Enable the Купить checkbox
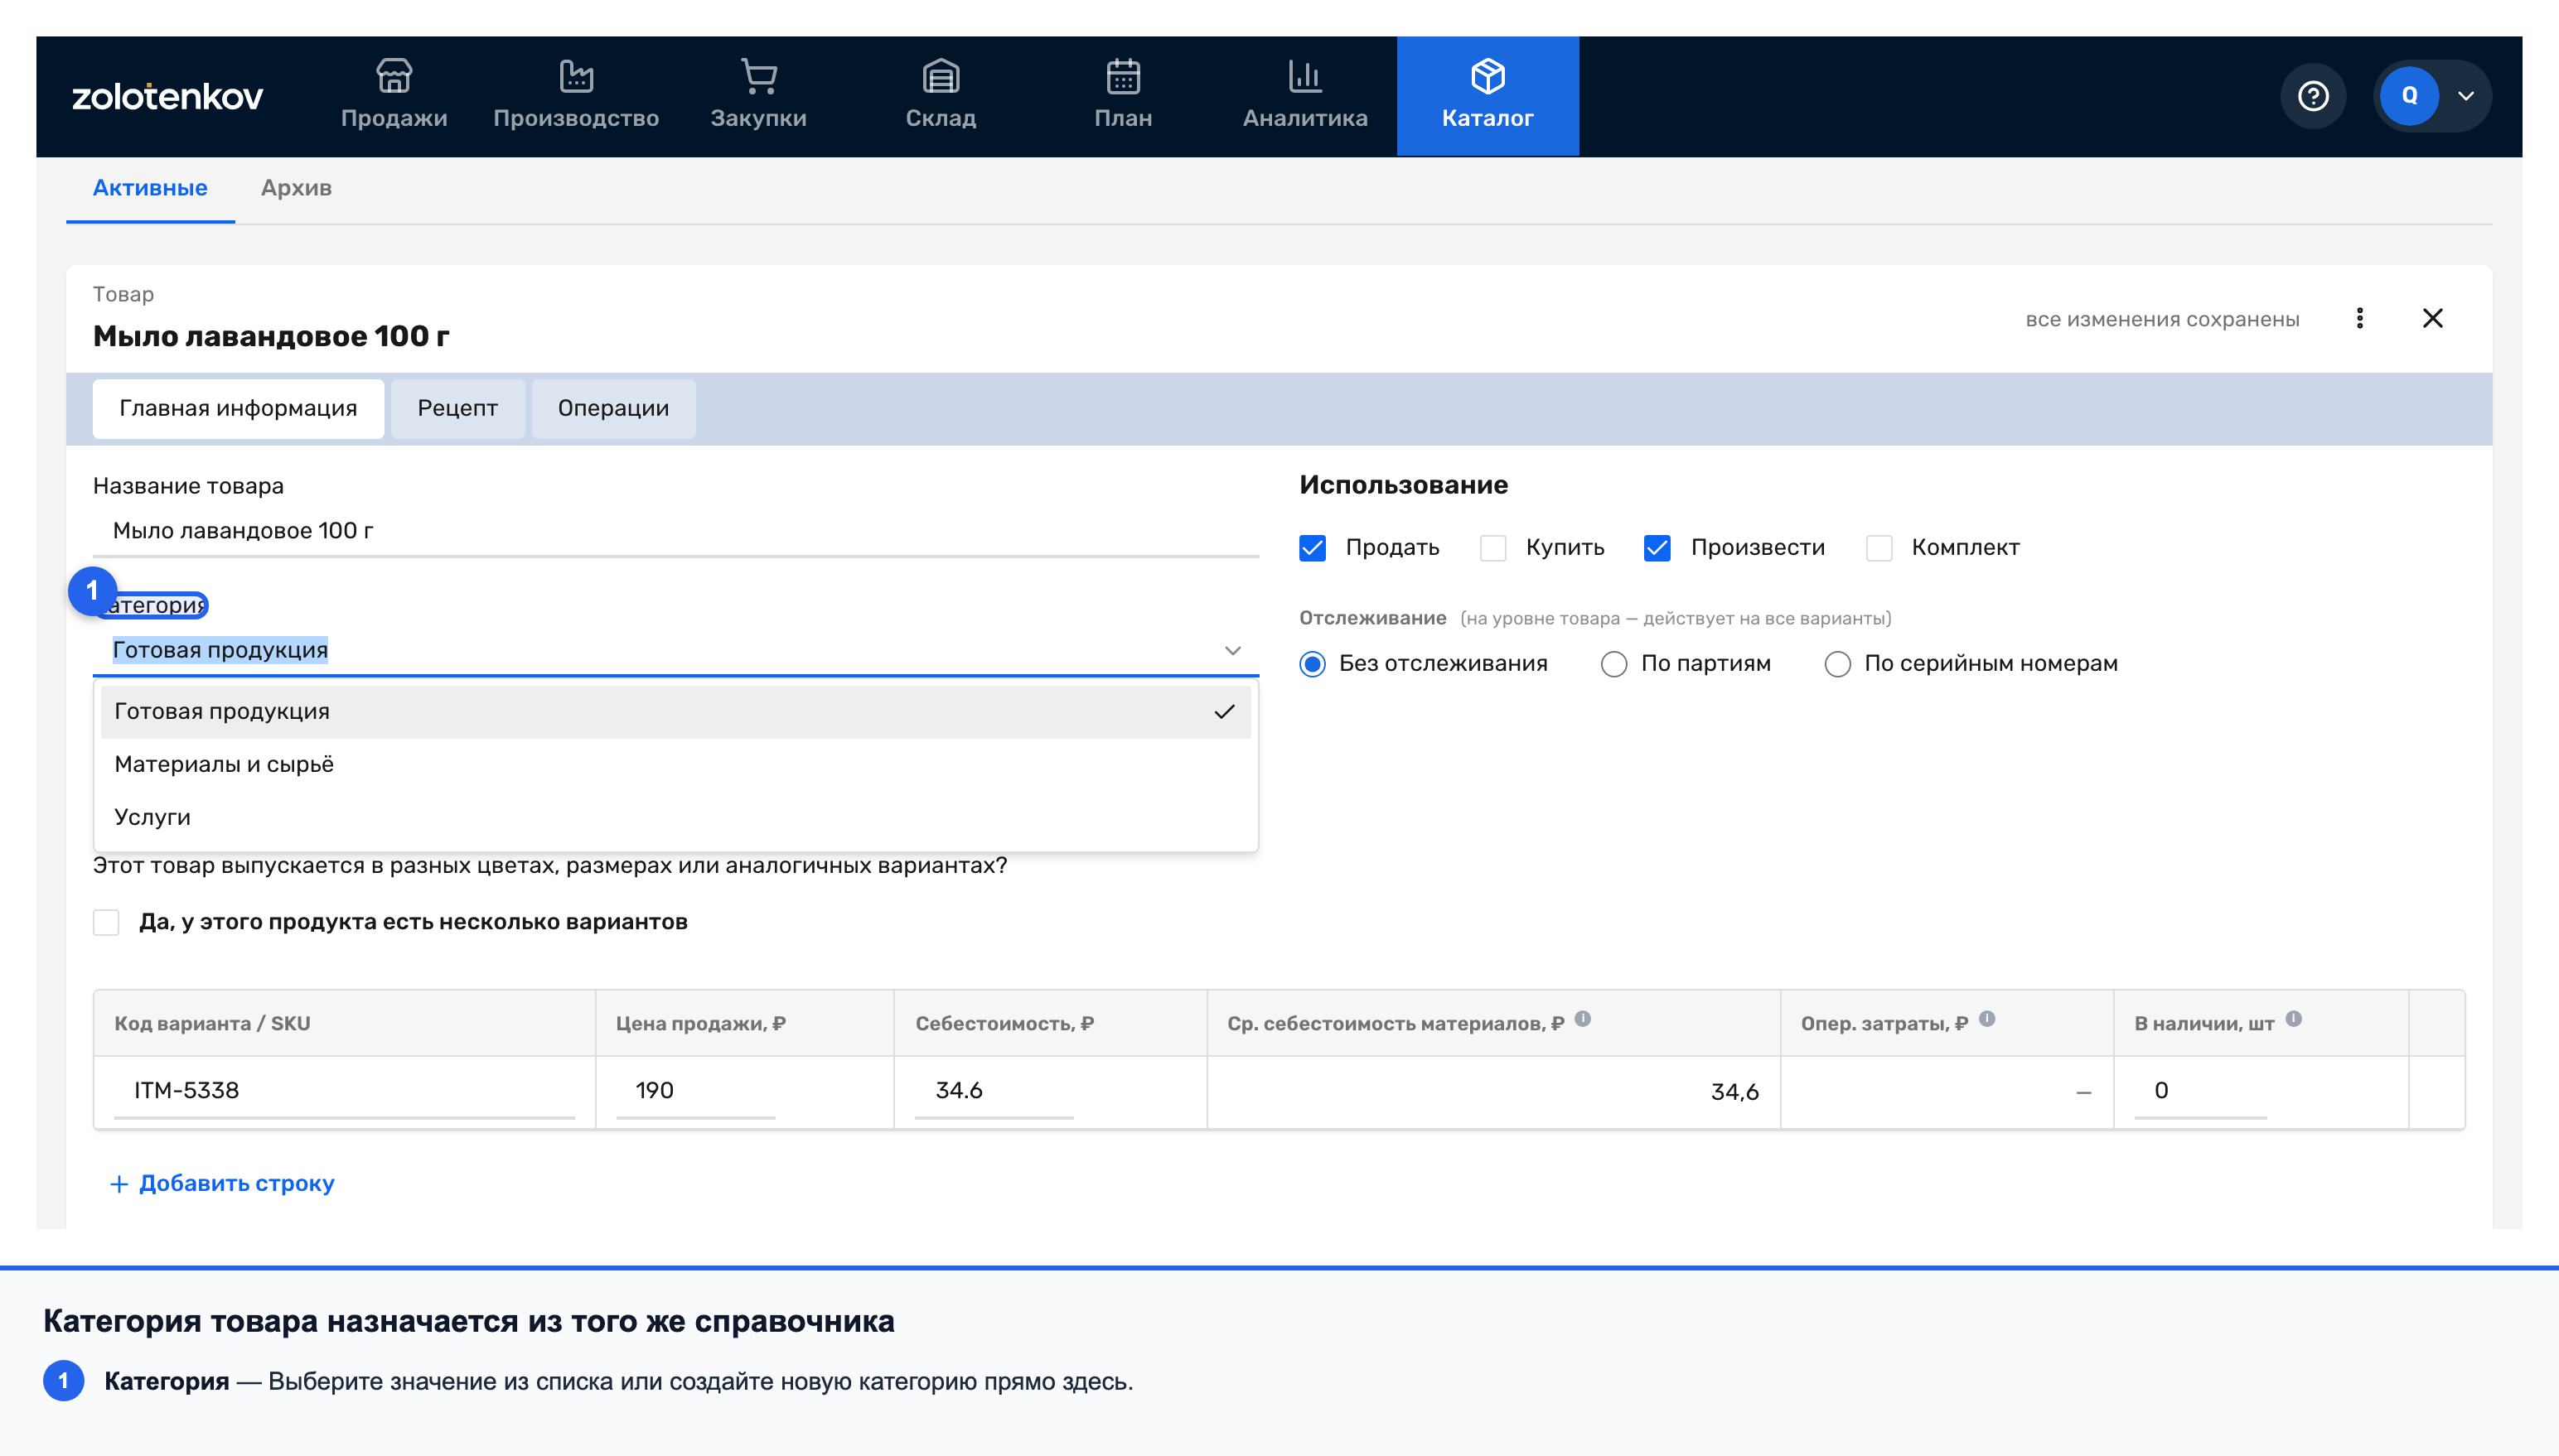Screen dimensions: 2559x1456 pyautogui.click(x=1492, y=548)
